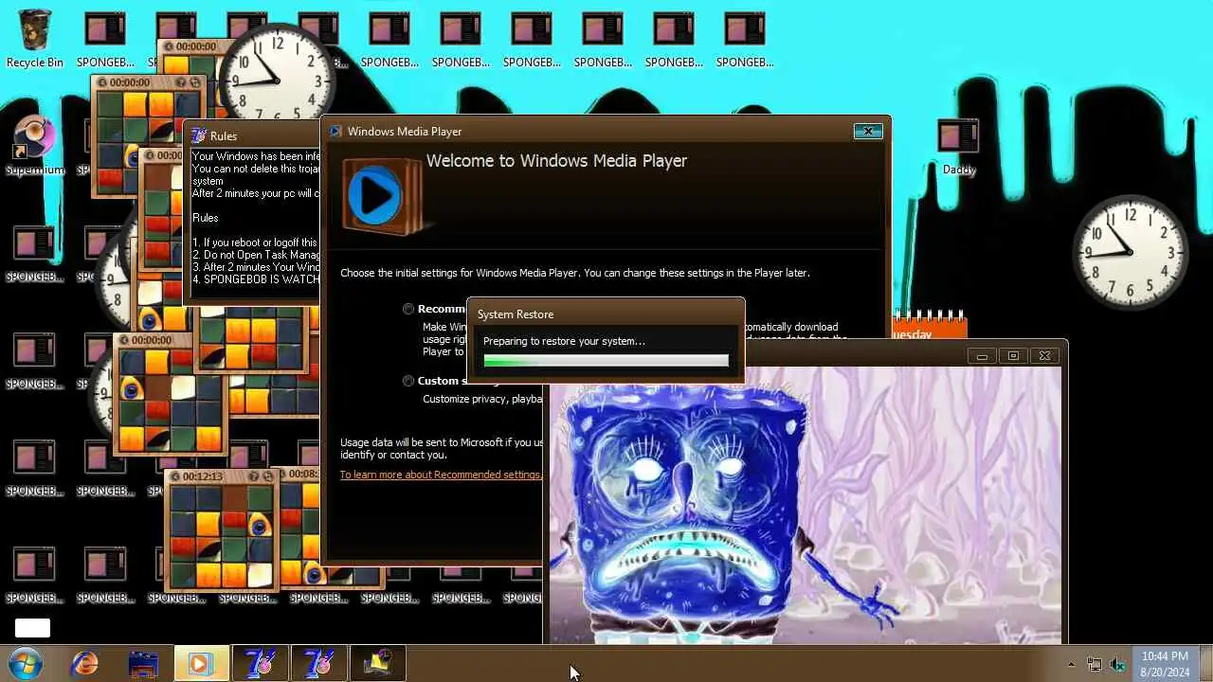Click the orange calendar gadget showing Tuesday
The width and height of the screenshot is (1213, 682).
(x=929, y=325)
